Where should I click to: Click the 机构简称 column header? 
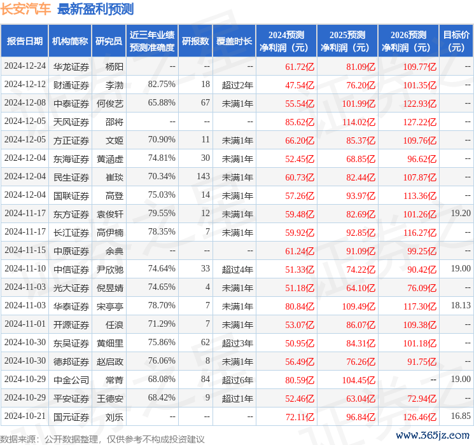70,41
